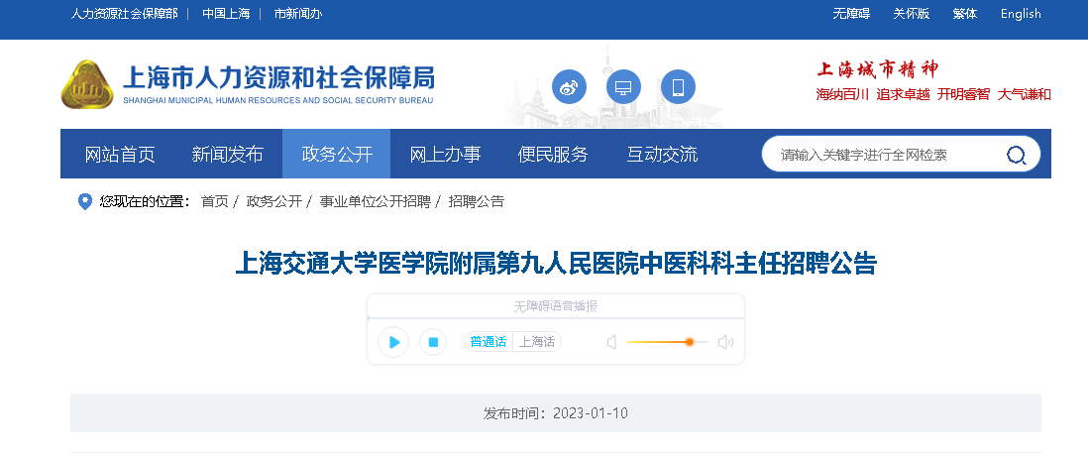Viewport: 1088px width, 456px height.
Task: Go to 招聘公告 breadcrumb
Action: [476, 202]
